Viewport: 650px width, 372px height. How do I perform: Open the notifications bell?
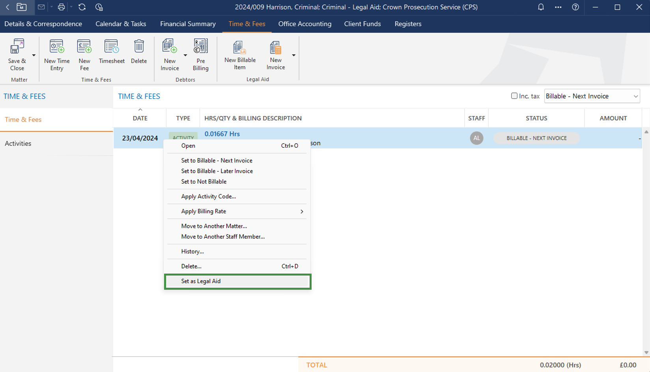pyautogui.click(x=541, y=7)
